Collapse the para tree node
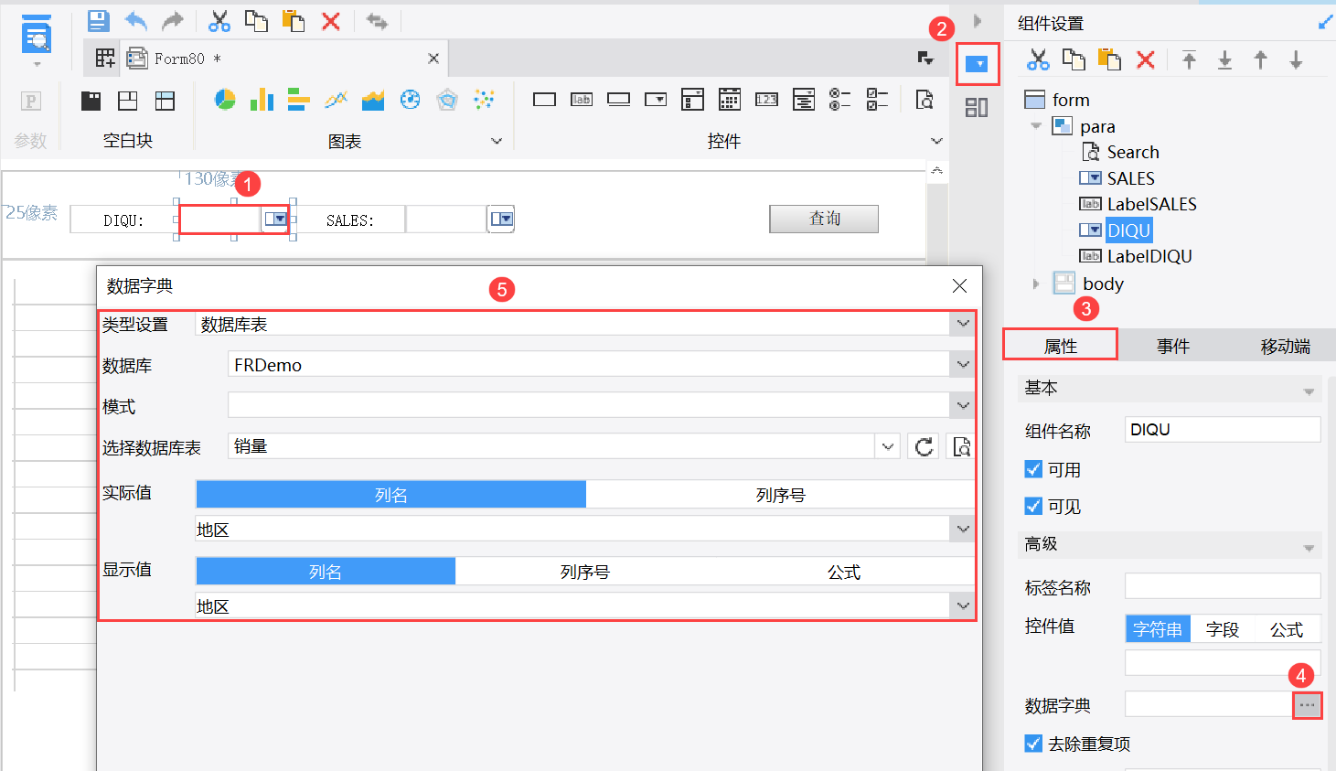Screen dimensions: 1336x771 tap(1036, 126)
